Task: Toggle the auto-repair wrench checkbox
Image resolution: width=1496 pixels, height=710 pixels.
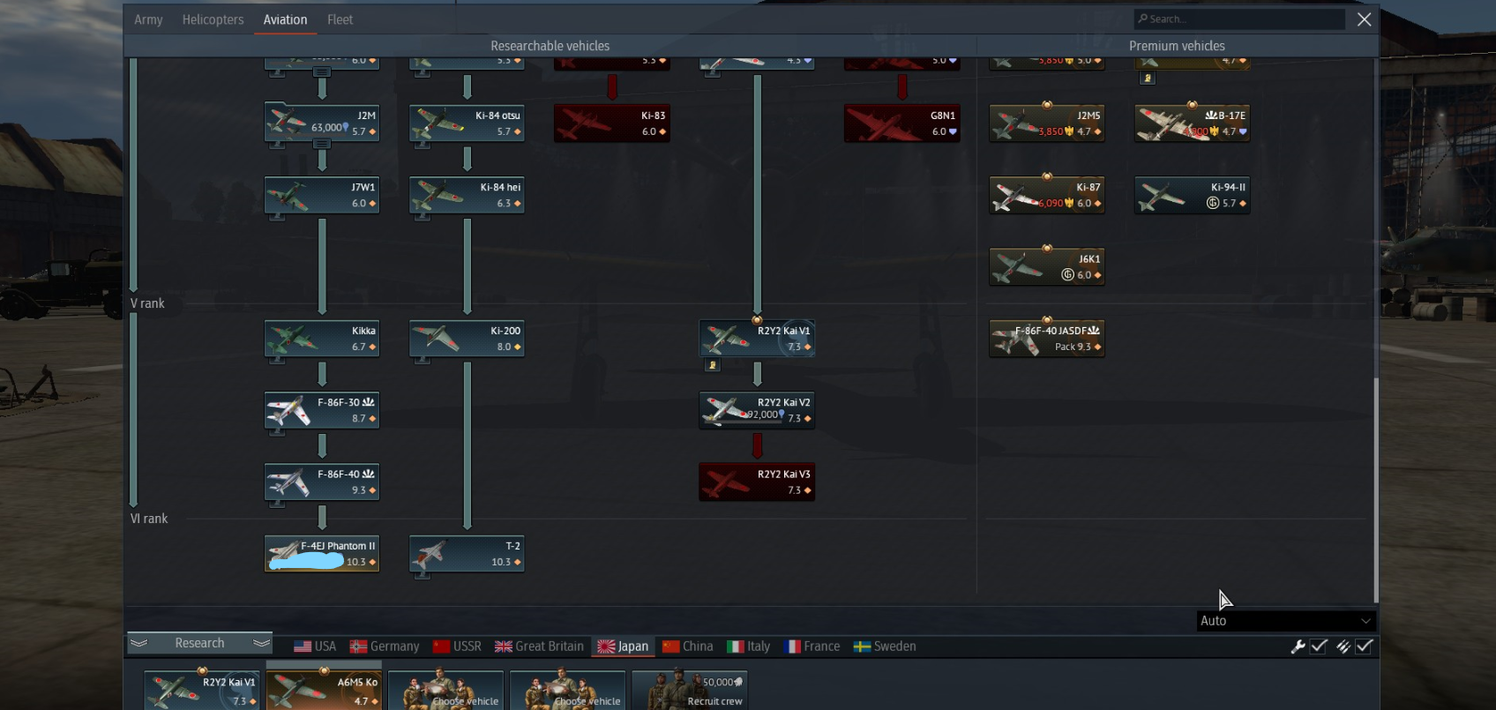Action: [x=1319, y=646]
